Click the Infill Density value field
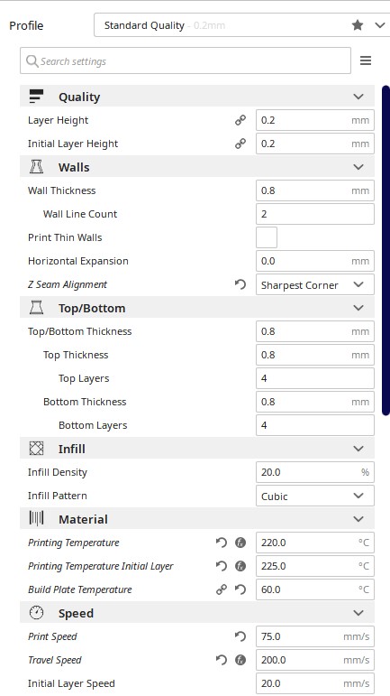This screenshot has height=696, width=390. point(314,472)
